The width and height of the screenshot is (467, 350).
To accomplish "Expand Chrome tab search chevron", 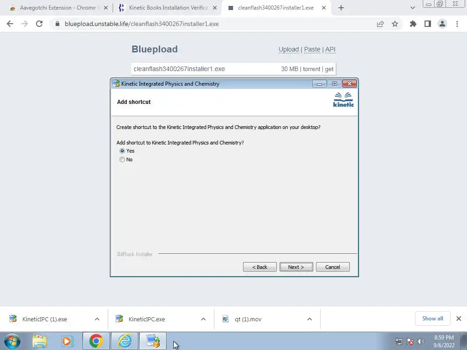I will [412, 8].
